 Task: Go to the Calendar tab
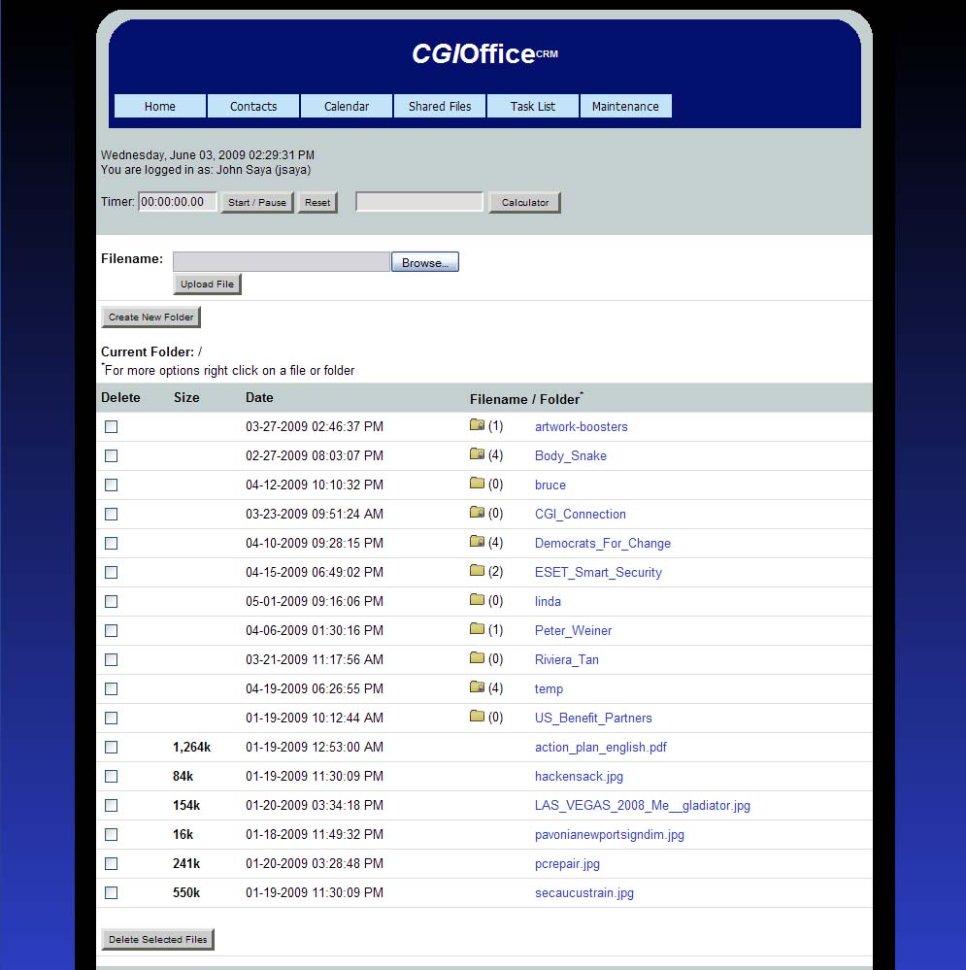[347, 106]
